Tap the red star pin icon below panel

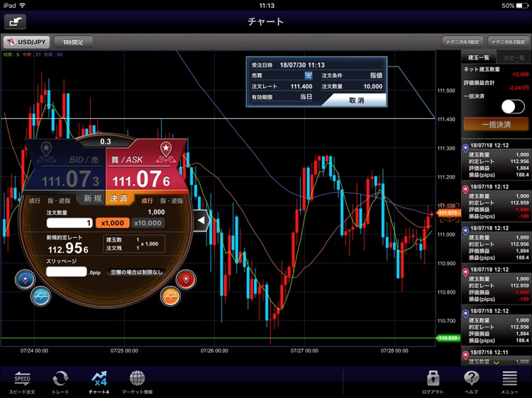[x=186, y=280]
